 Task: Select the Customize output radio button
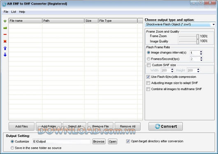12,141
